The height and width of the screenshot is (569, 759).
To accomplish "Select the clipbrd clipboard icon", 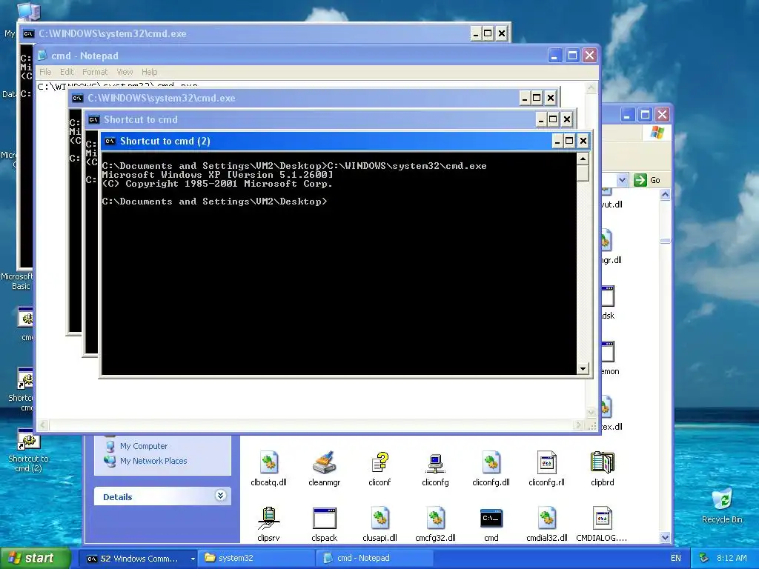I will pos(602,462).
